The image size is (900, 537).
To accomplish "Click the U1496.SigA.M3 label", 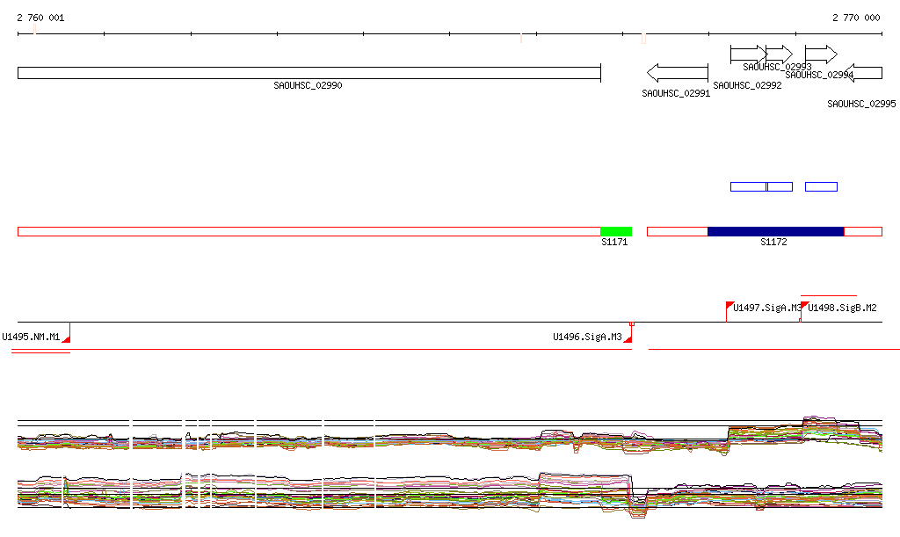I will (587, 337).
